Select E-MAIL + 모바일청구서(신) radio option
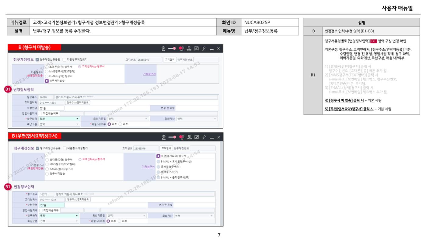Screen dimensions: 426x239 [x=158, y=161]
